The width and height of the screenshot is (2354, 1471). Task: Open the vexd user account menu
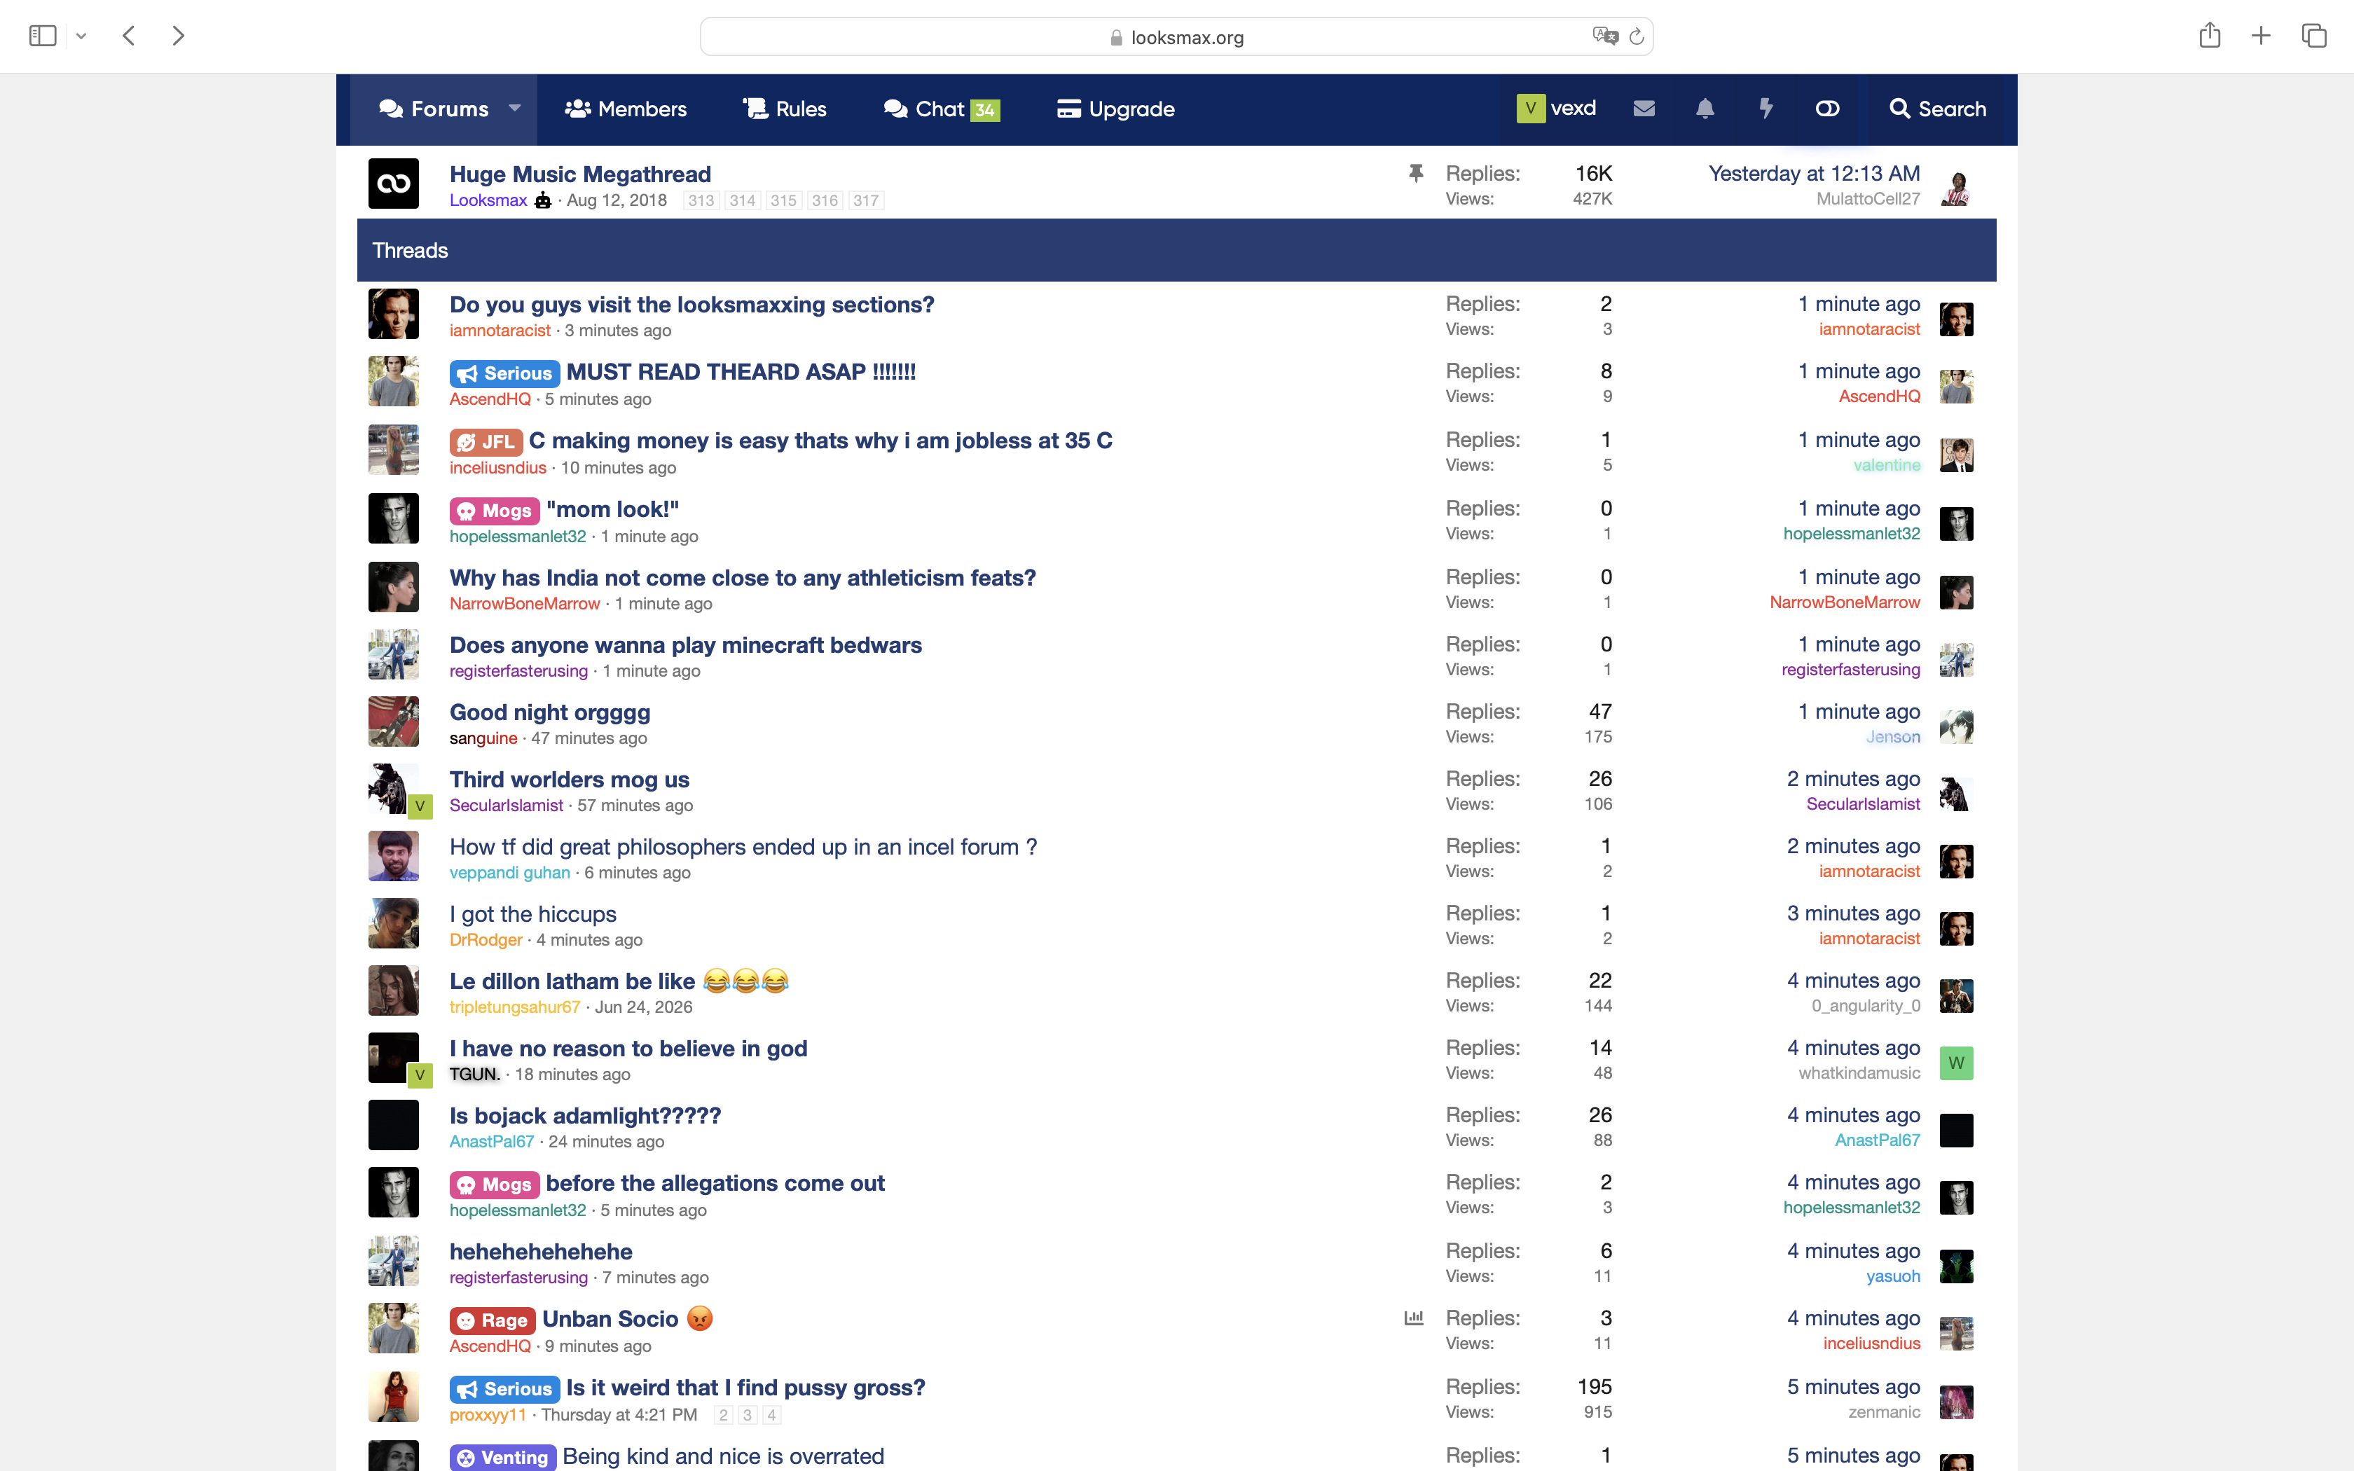pyautogui.click(x=1556, y=108)
